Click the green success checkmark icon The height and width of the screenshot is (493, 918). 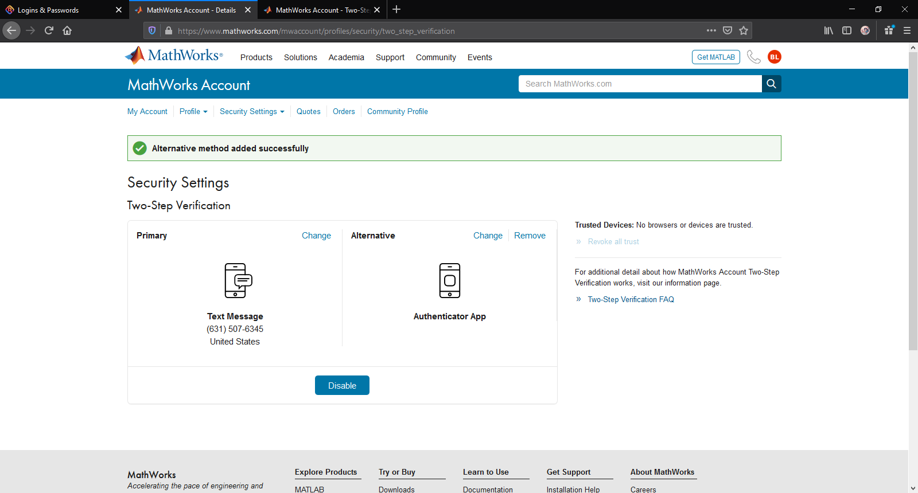coord(139,148)
